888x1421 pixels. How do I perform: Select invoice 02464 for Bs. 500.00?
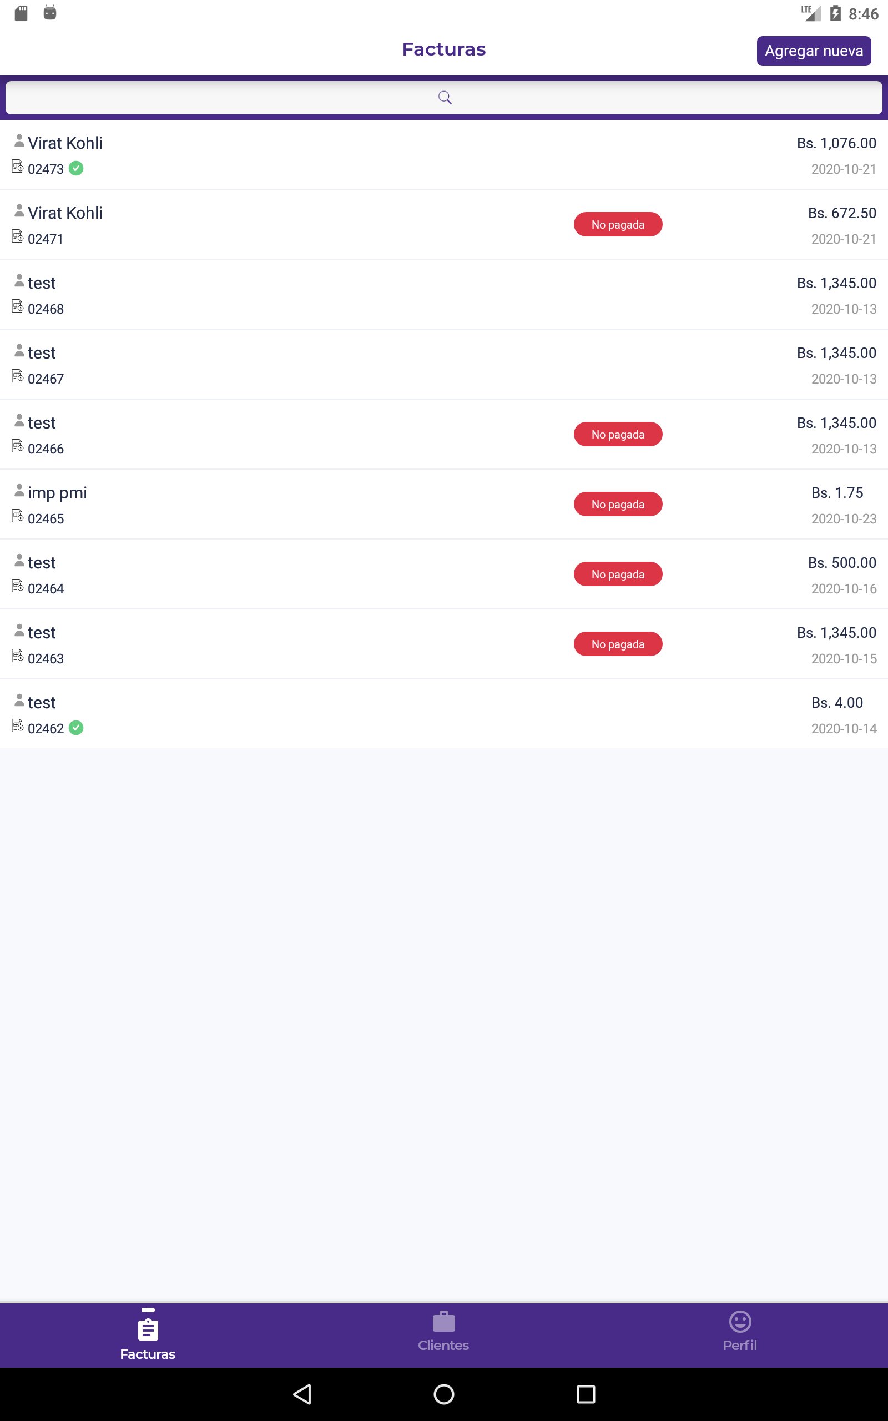coord(444,575)
